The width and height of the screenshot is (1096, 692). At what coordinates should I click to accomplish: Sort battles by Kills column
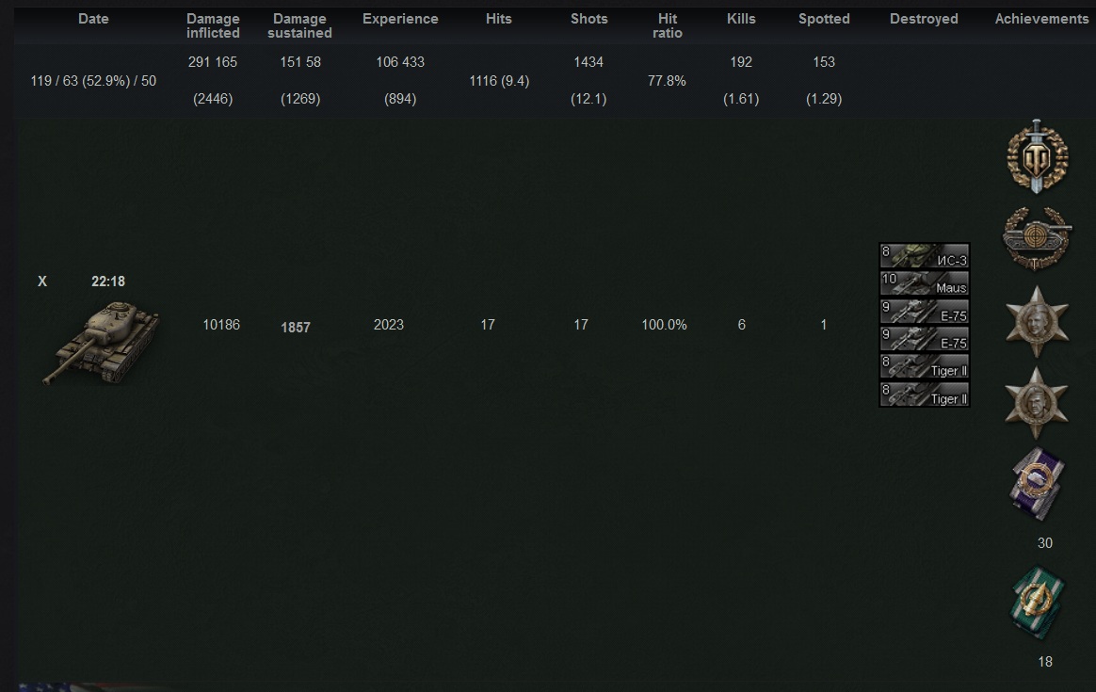click(741, 19)
